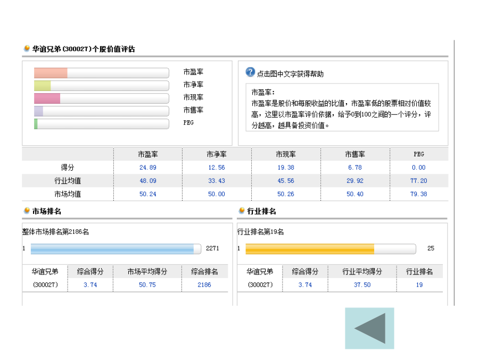Click 华谊兄弟 name in market ranking table

(45, 271)
